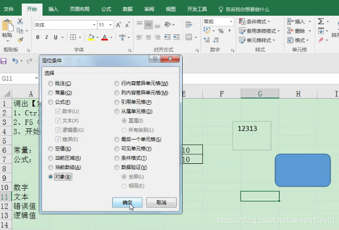This screenshot has height=230, width=339.
Task: Switch to the 开发工具 tab
Action: pyautogui.click(x=197, y=9)
